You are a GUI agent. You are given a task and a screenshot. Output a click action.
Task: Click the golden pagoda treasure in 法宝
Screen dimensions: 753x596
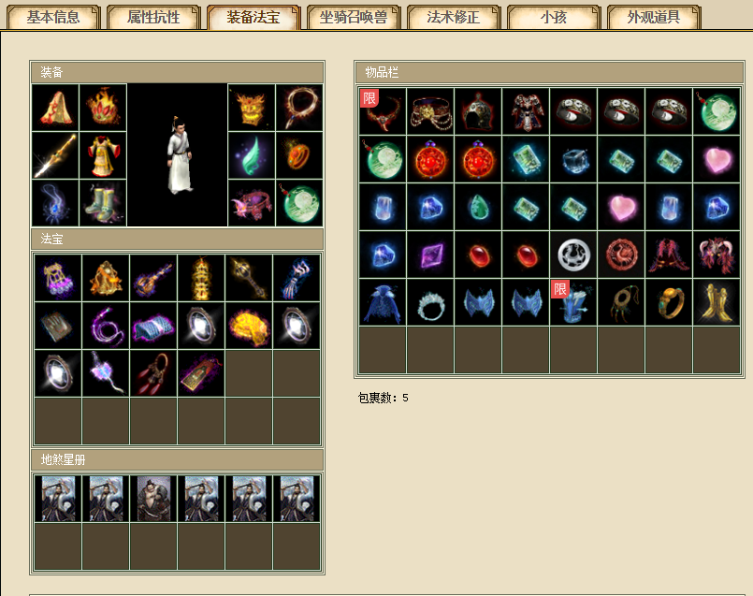pyautogui.click(x=201, y=278)
